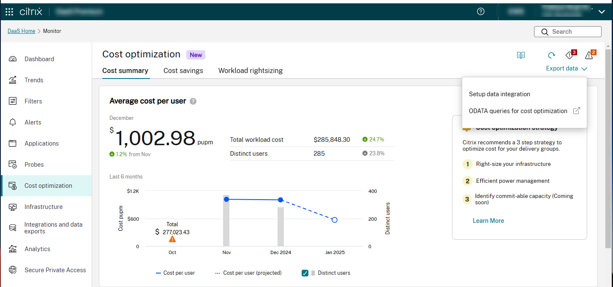The height and width of the screenshot is (287, 613).
Task: Expand the user account menu chevron
Action: pyautogui.click(x=602, y=12)
